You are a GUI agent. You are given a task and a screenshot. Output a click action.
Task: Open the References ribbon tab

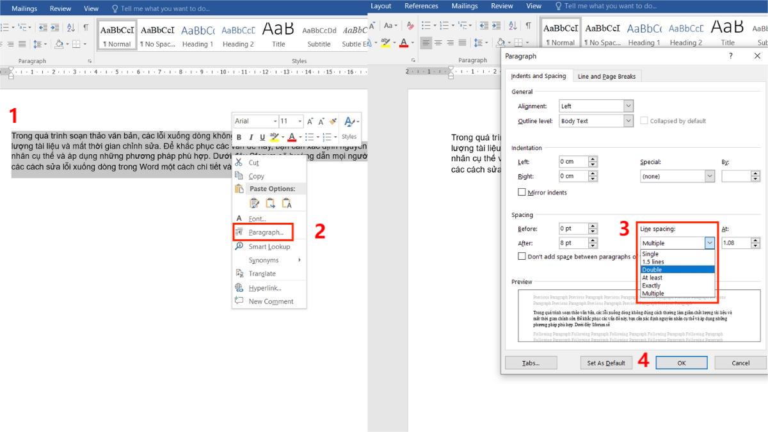(420, 6)
